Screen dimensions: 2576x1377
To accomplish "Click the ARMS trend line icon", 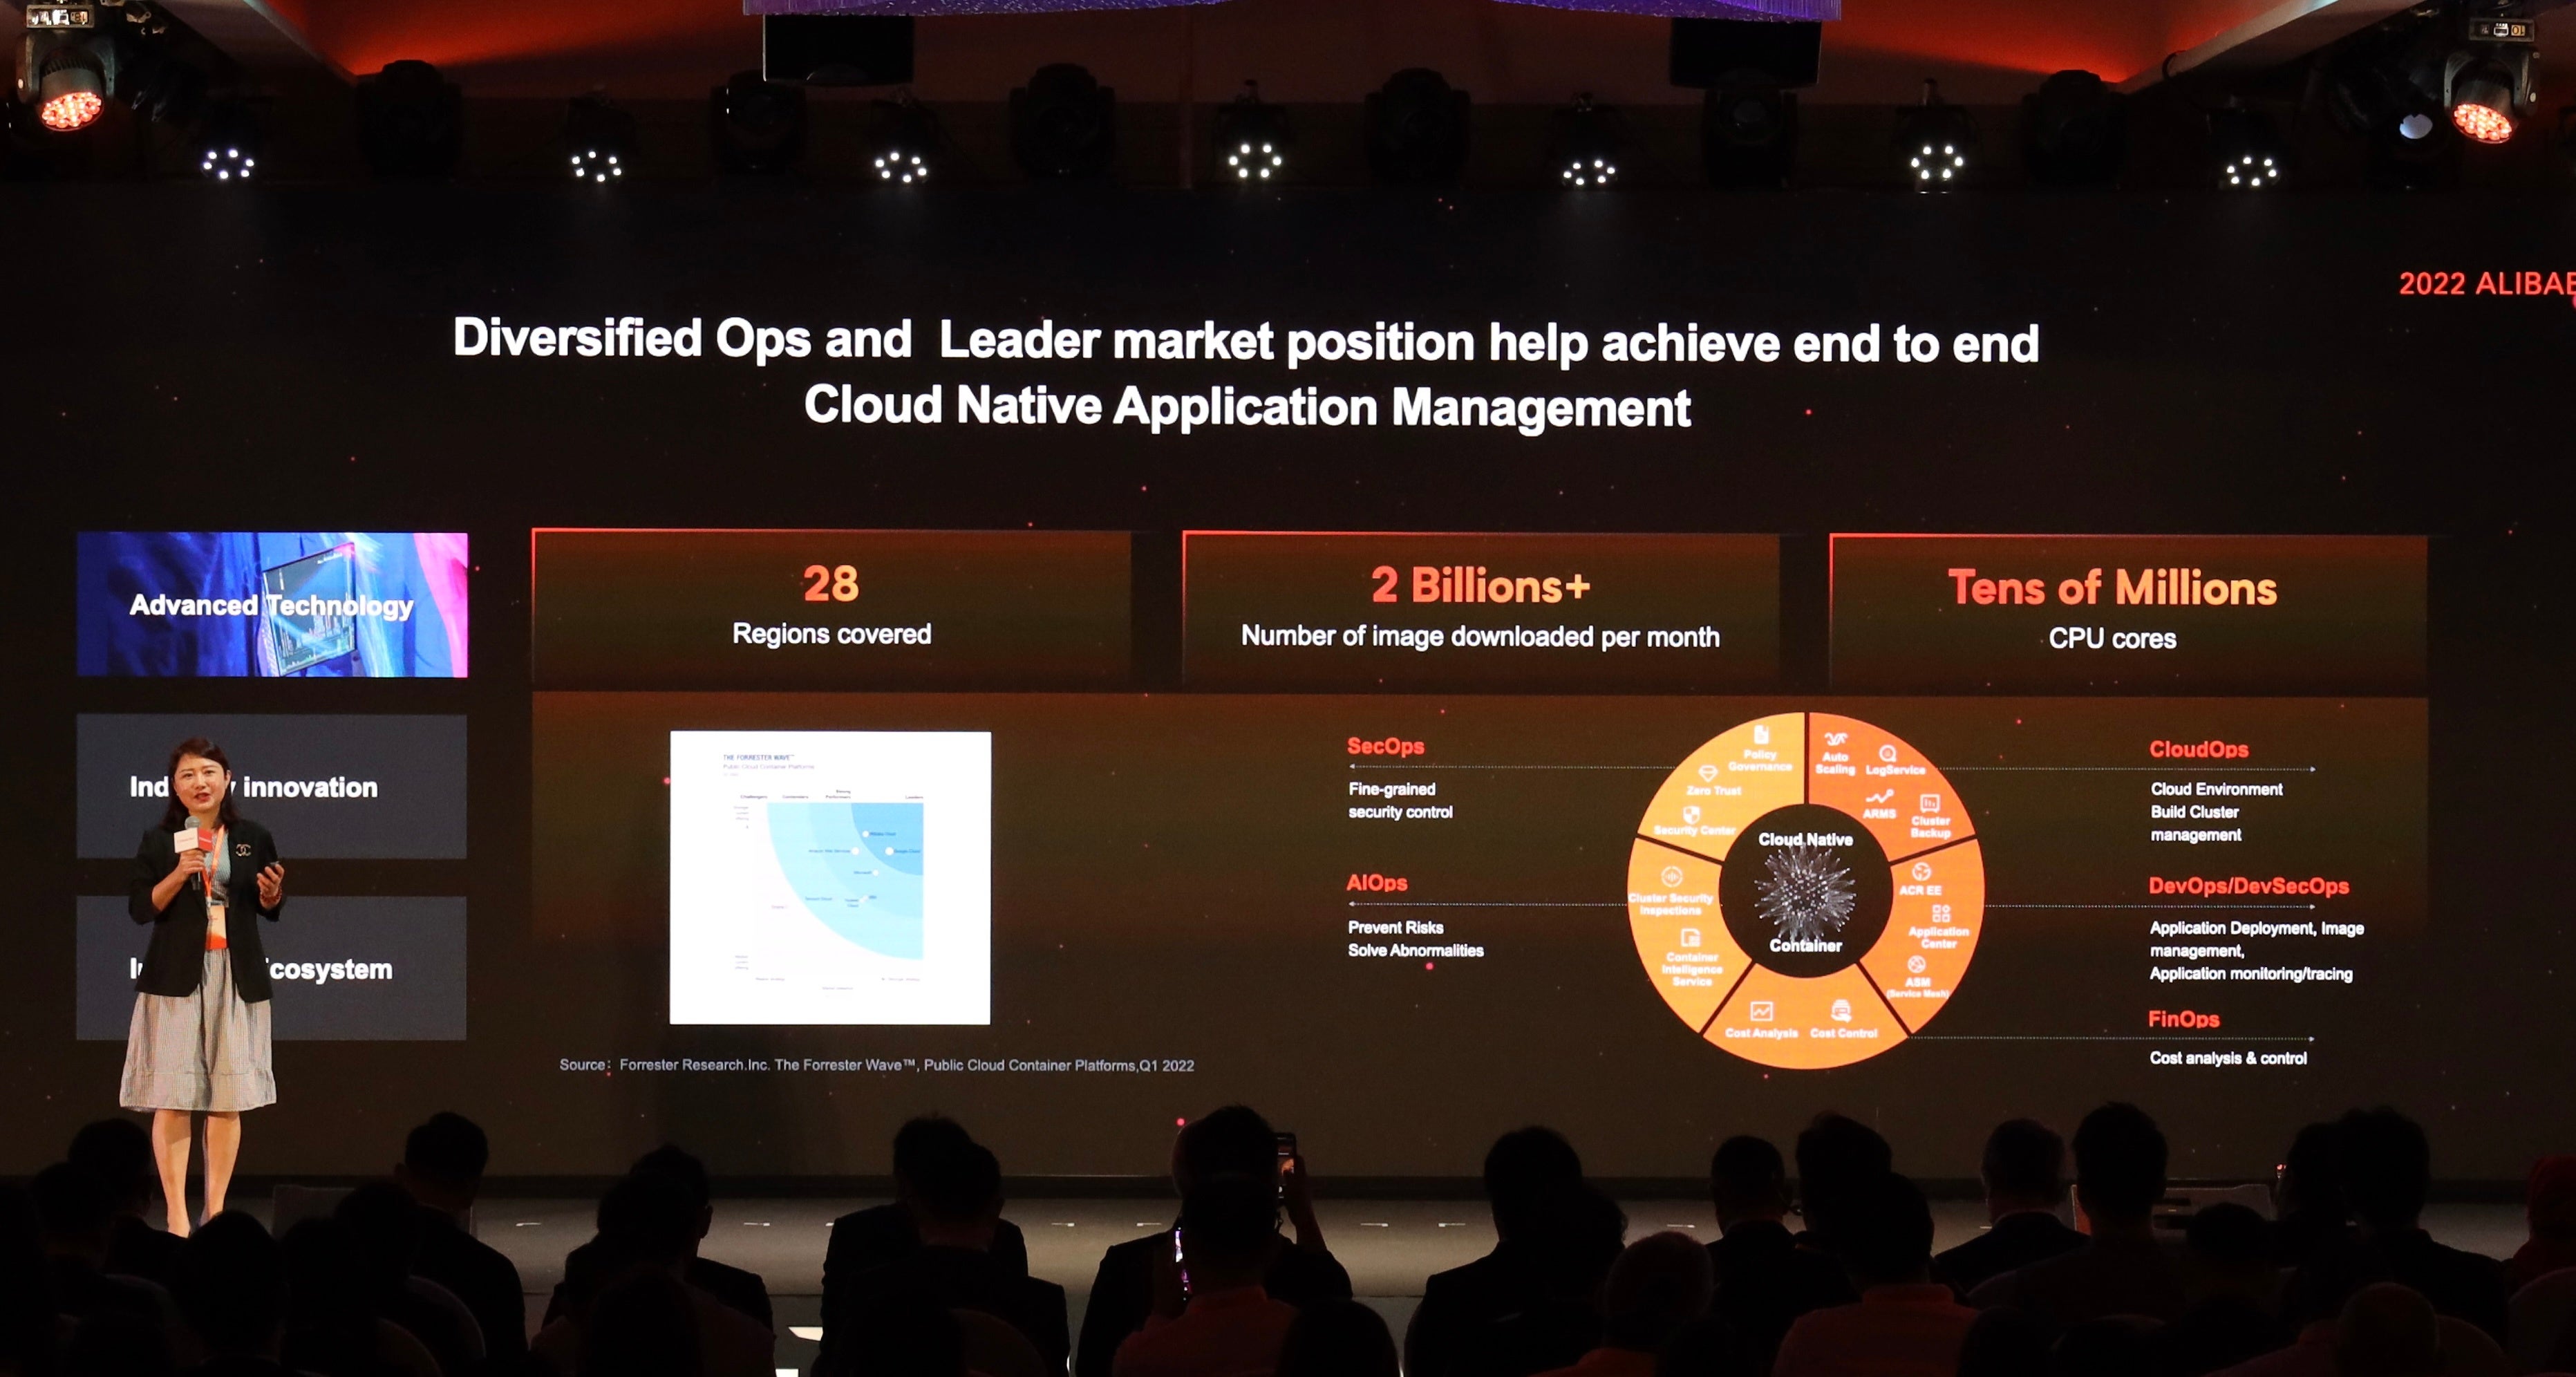I will coord(1879,797).
